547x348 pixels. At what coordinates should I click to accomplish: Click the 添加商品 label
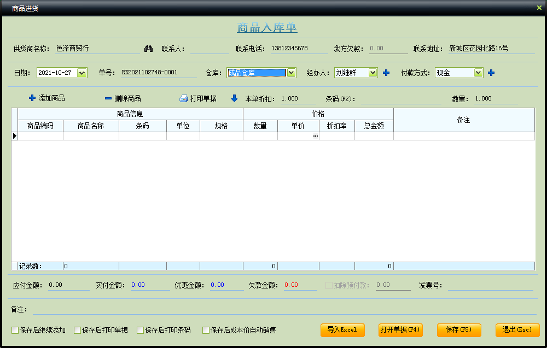pyautogui.click(x=51, y=98)
